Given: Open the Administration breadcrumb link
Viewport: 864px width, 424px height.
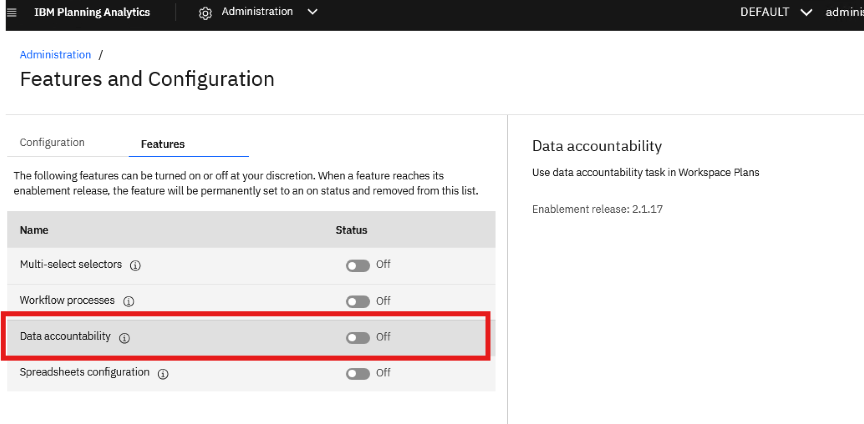Looking at the screenshot, I should [55, 55].
